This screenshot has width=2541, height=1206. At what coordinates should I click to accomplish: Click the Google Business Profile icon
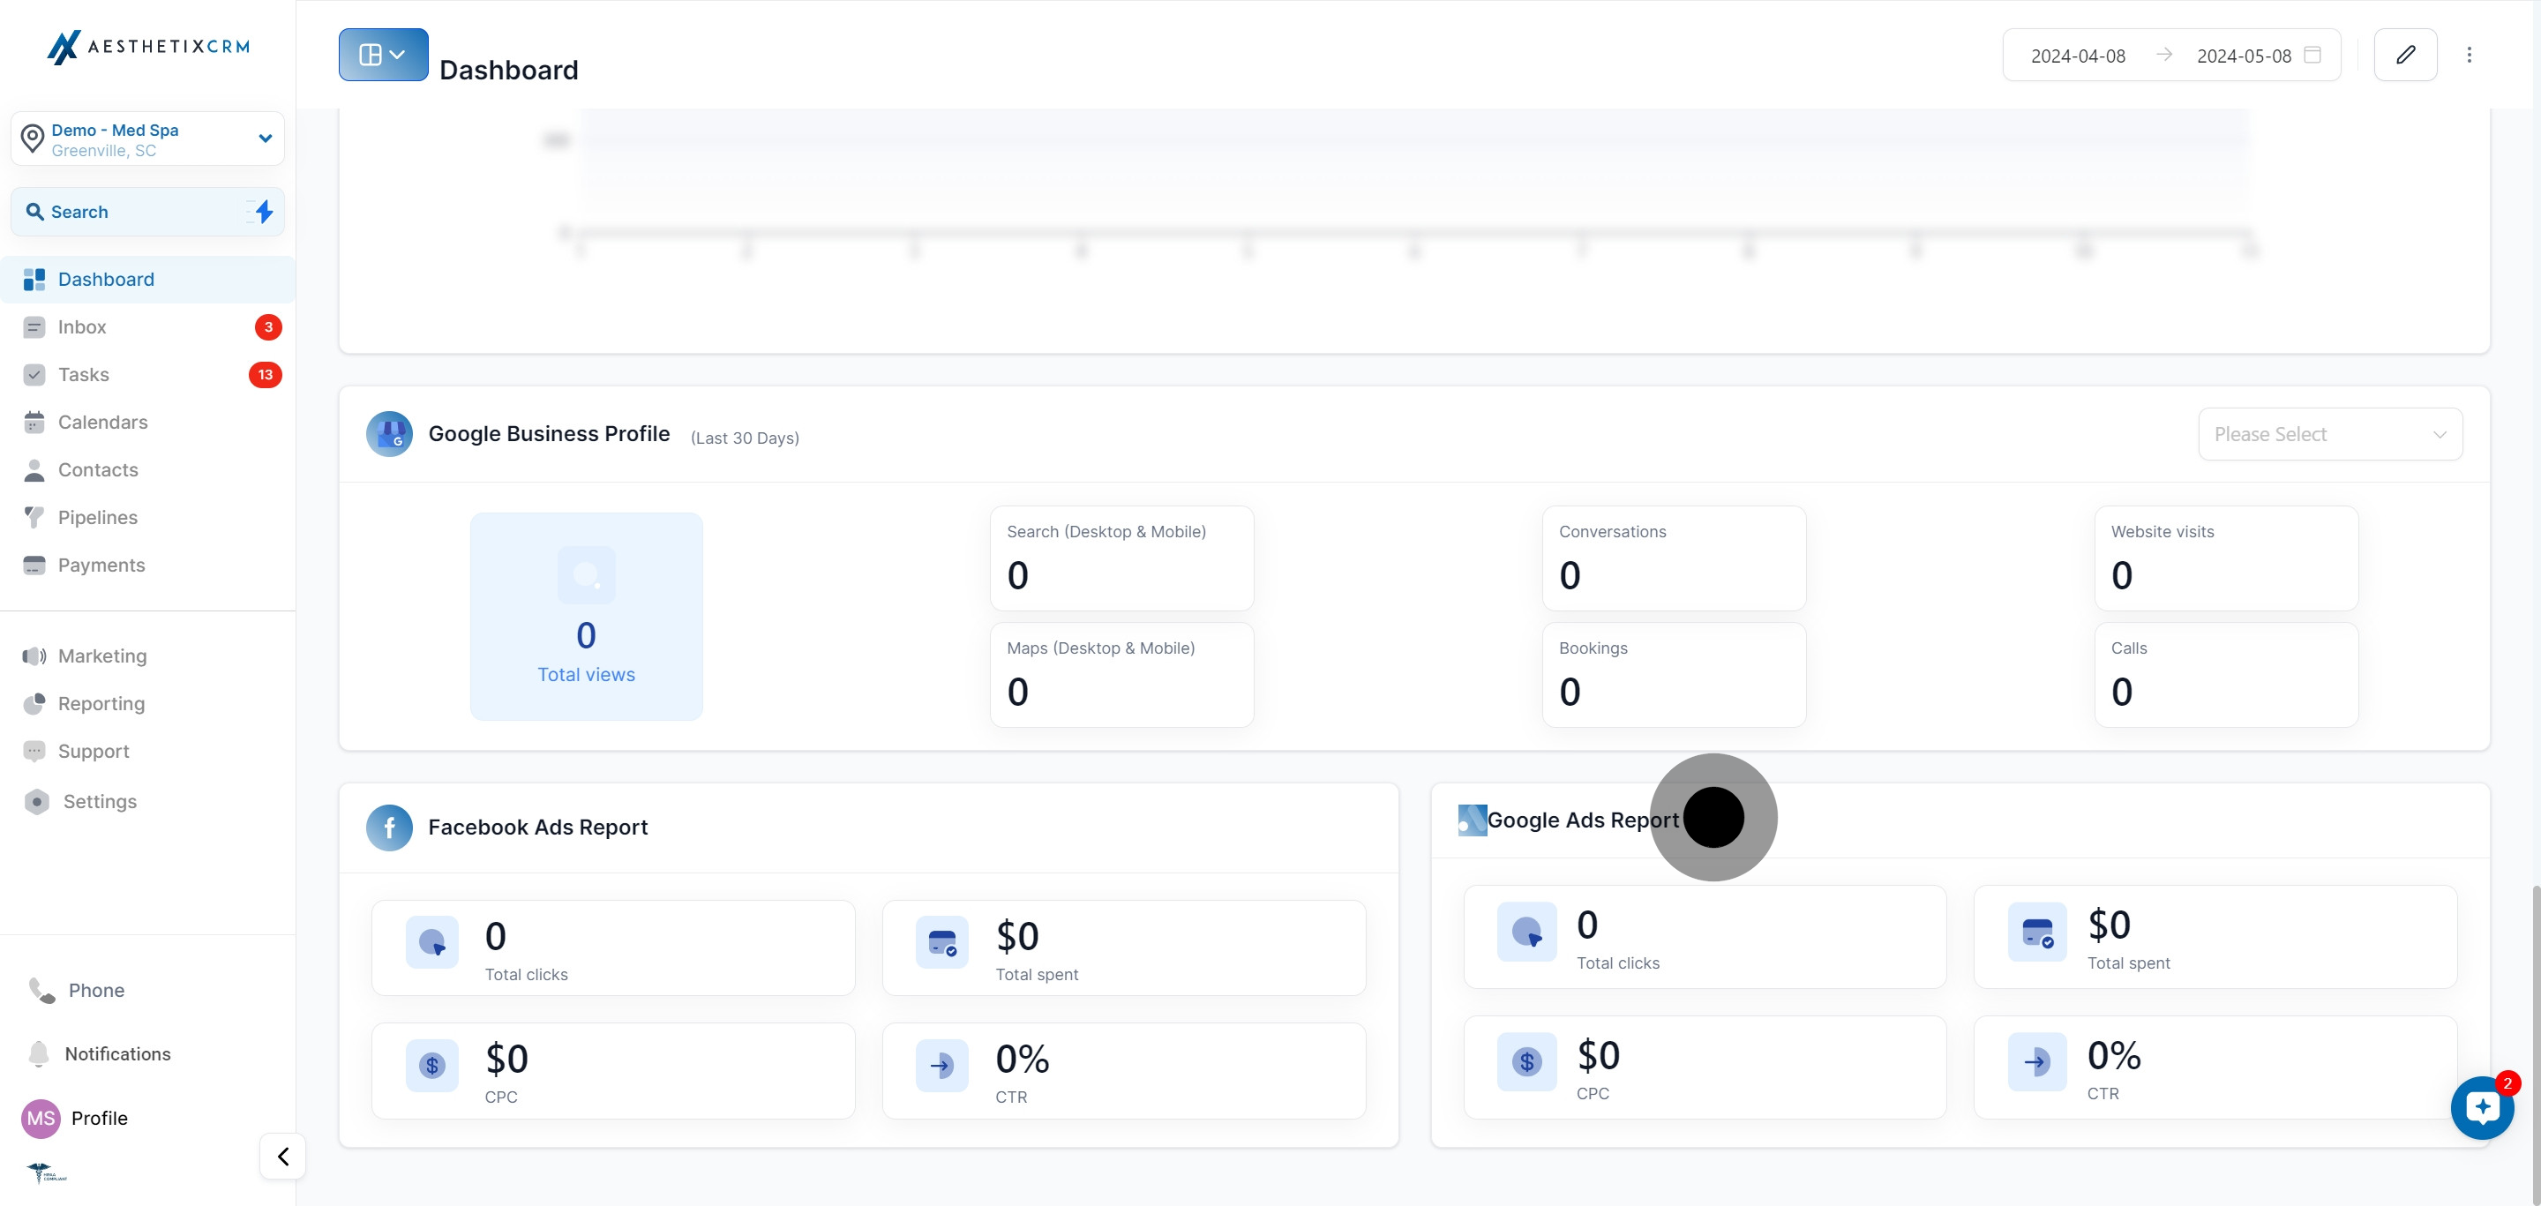(x=390, y=434)
